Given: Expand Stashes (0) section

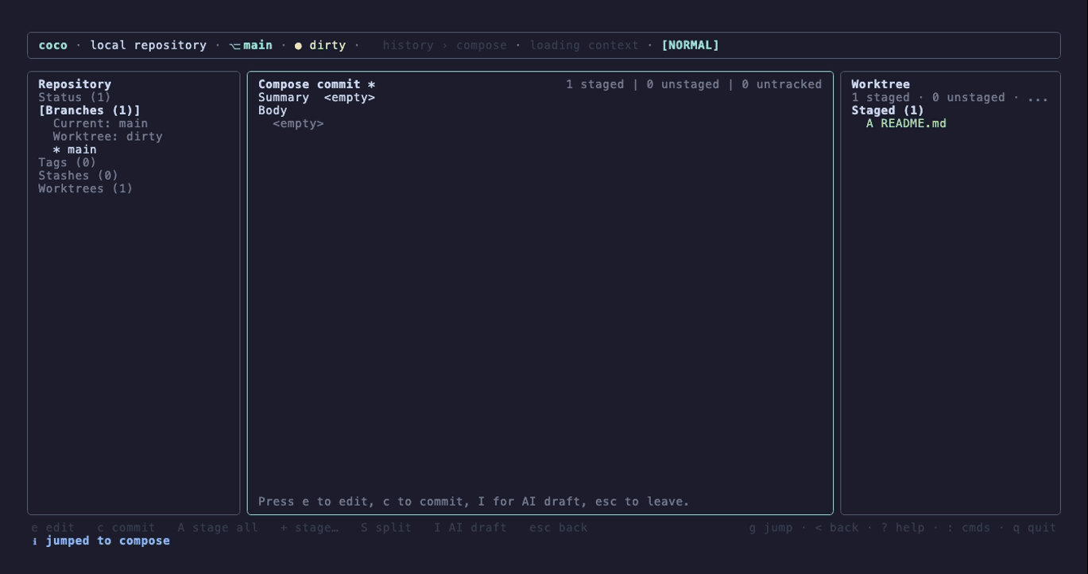Looking at the screenshot, I should [79, 176].
